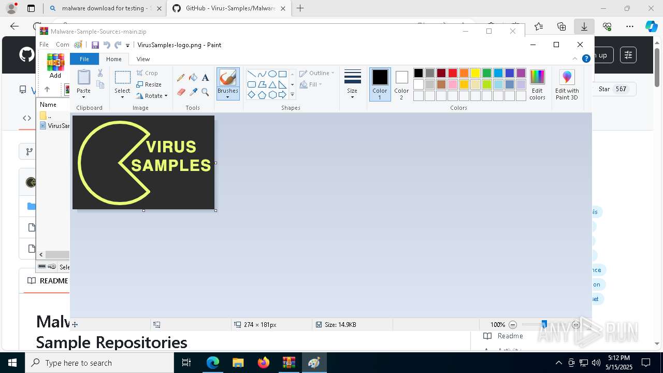The image size is (663, 373).
Task: Click zoom out minus button
Action: pos(513,325)
